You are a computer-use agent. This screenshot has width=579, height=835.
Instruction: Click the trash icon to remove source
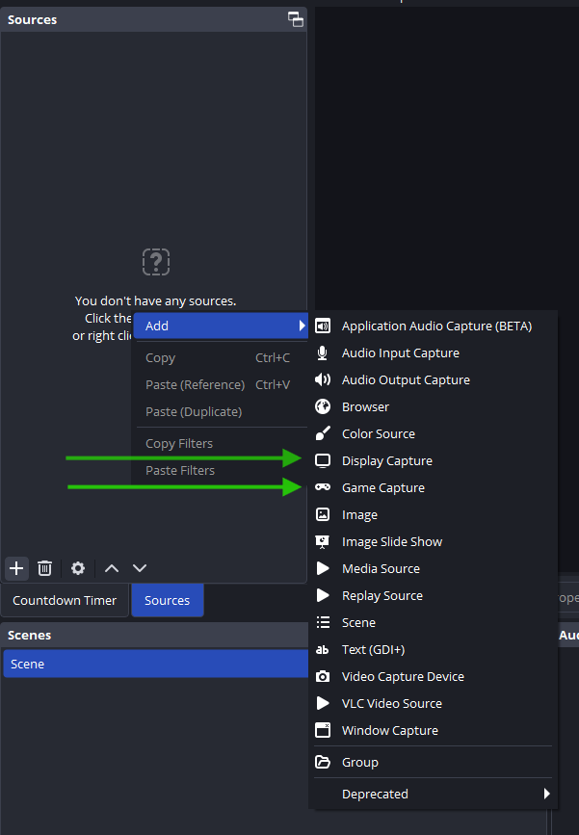(44, 568)
